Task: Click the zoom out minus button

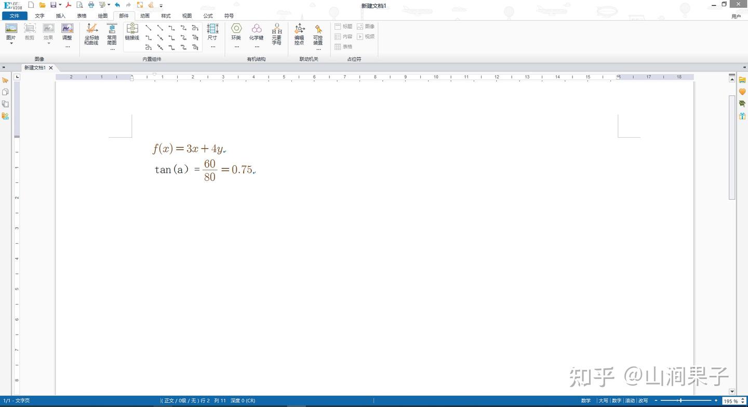Action: pos(656,400)
